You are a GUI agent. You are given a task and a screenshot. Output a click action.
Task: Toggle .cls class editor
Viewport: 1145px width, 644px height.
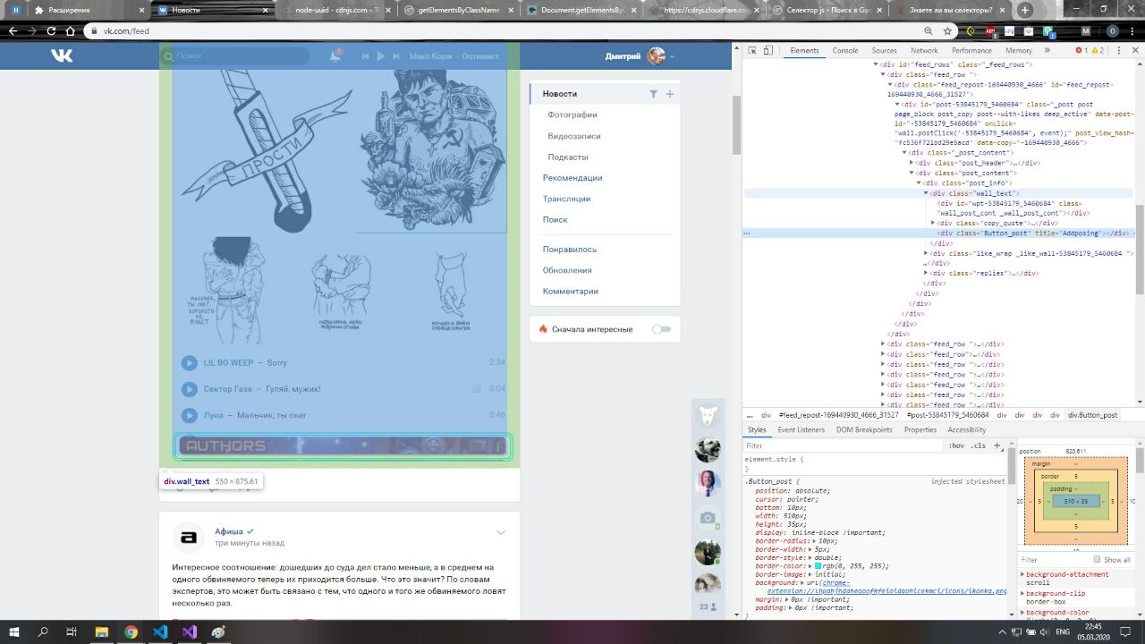point(979,445)
